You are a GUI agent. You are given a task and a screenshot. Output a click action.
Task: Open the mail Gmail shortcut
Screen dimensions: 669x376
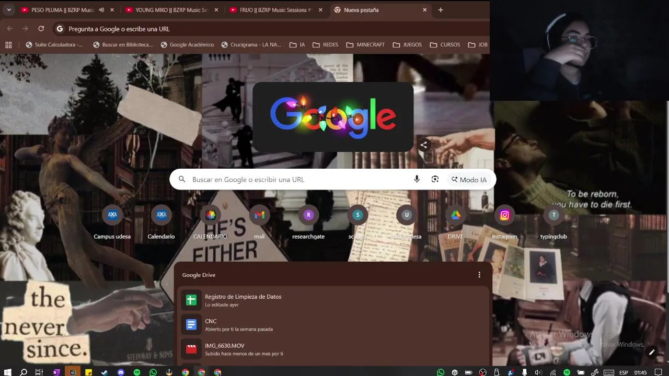tap(259, 222)
